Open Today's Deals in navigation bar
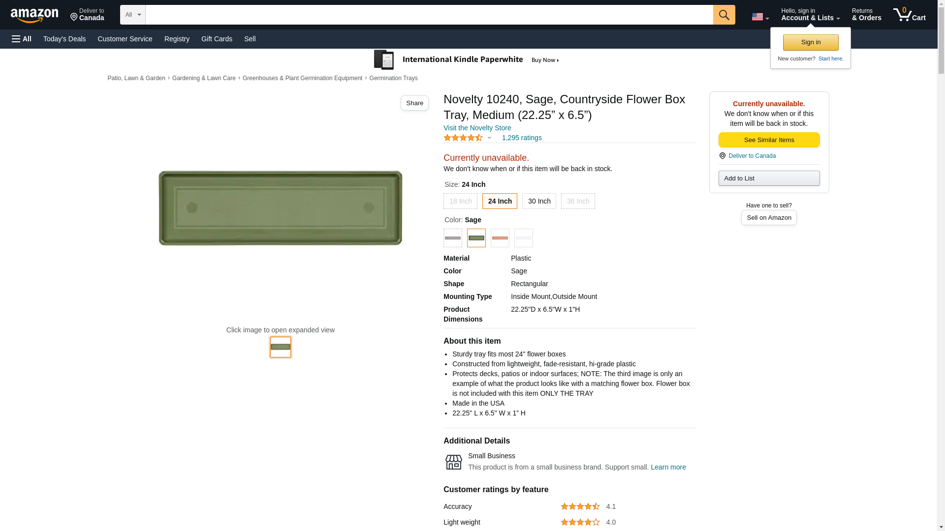945x531 pixels. point(64,39)
